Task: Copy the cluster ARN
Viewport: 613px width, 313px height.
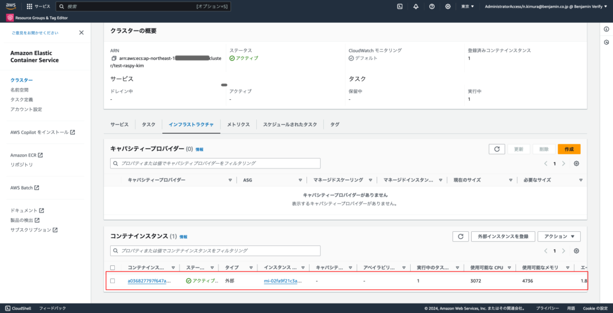Action: (114, 58)
